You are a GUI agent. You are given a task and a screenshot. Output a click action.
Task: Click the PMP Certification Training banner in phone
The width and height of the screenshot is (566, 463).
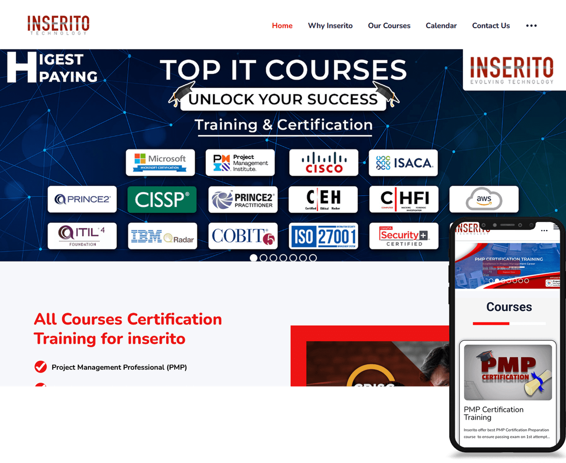(x=508, y=265)
